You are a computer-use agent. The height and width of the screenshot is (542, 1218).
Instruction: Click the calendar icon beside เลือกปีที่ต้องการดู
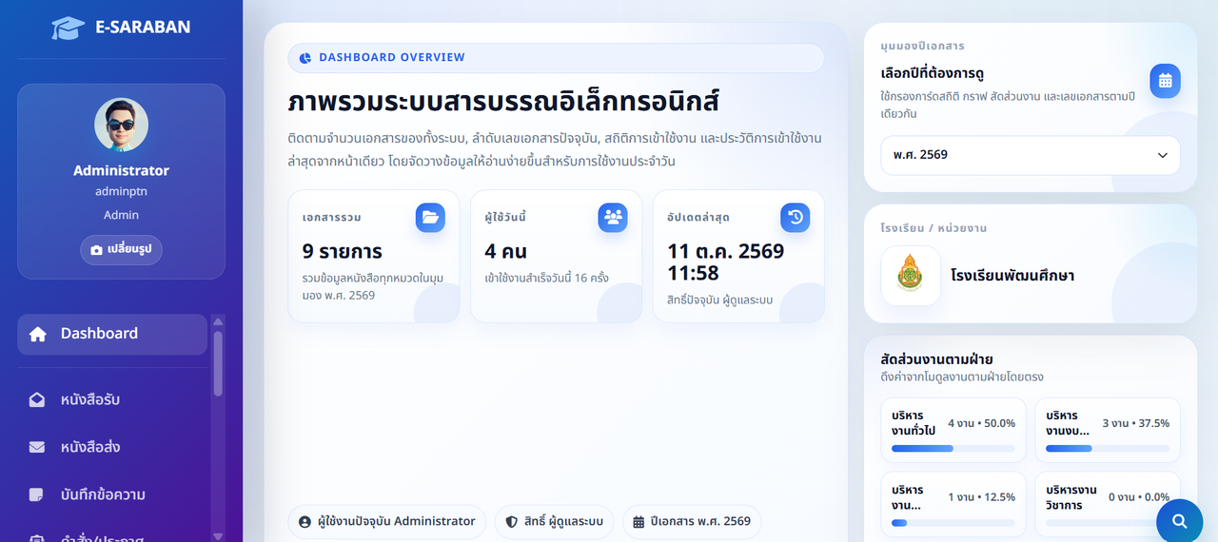[1166, 81]
